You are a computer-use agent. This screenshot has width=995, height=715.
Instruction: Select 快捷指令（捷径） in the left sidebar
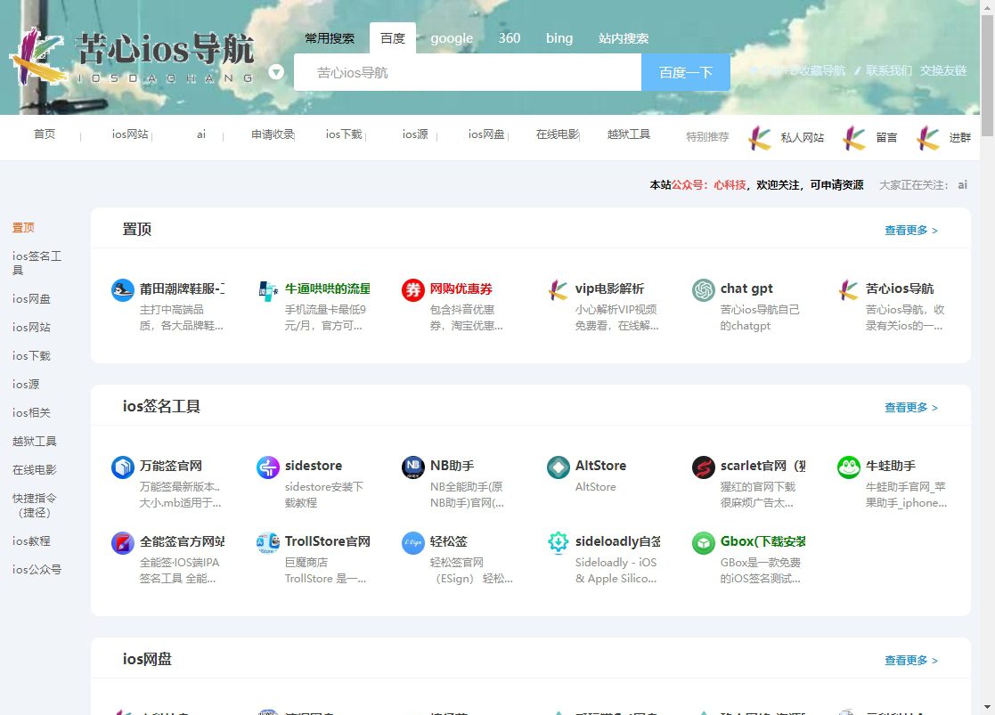pos(34,505)
